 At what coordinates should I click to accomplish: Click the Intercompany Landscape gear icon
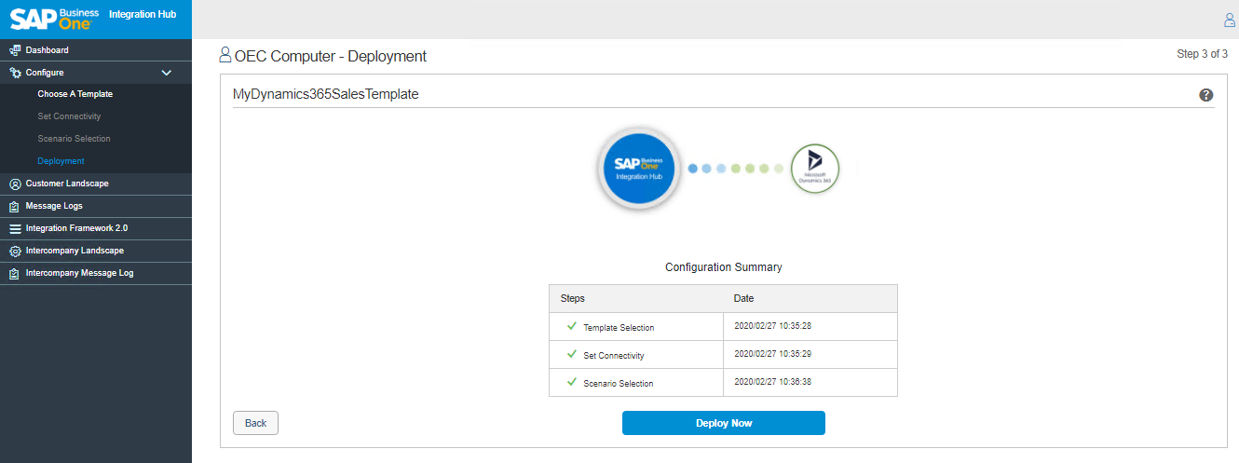pos(15,252)
